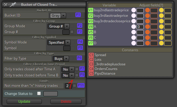Image resolution: width=177 pixels, height=107 pixels.
Task: Click the orange circle for variable C
Action: pyautogui.click(x=148, y=38)
